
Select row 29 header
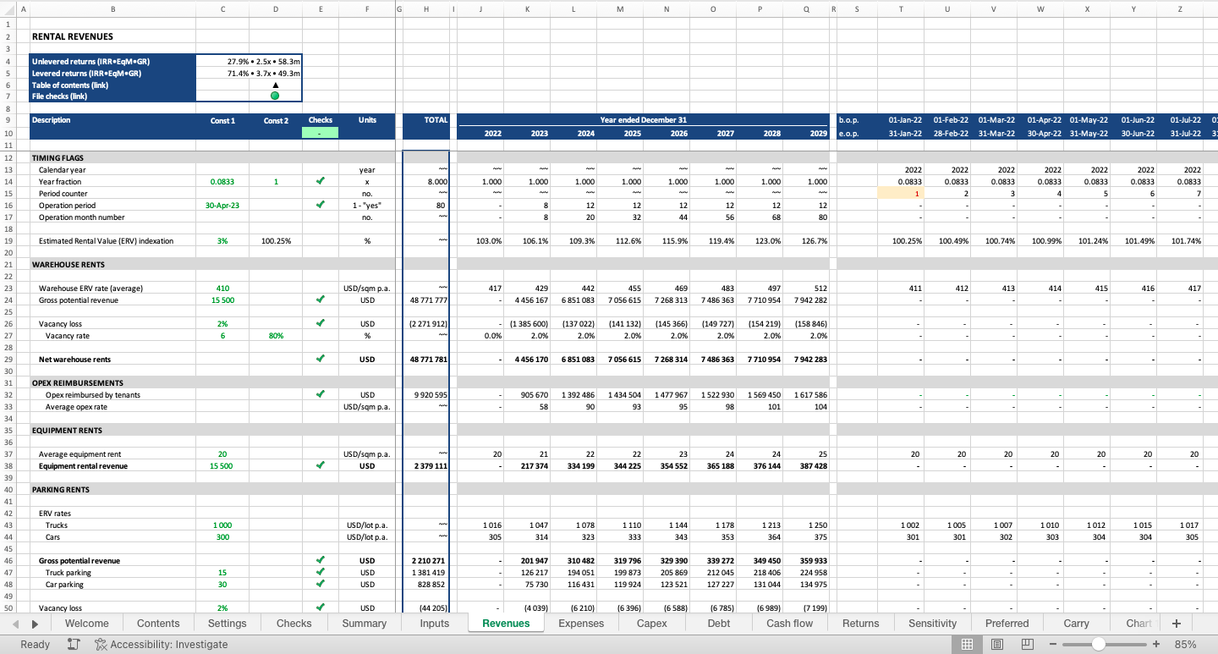8,360
